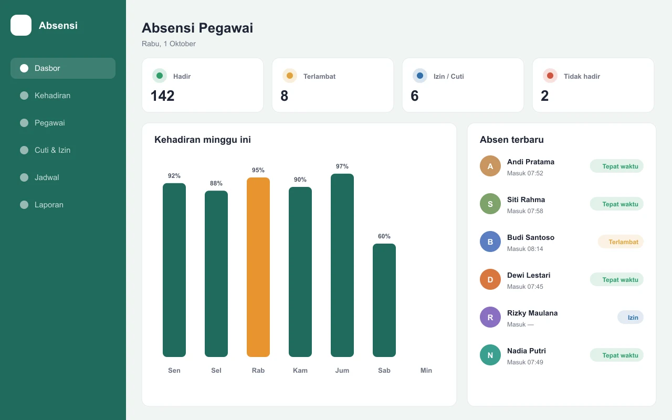Click the name Andi Pratama

point(531,162)
